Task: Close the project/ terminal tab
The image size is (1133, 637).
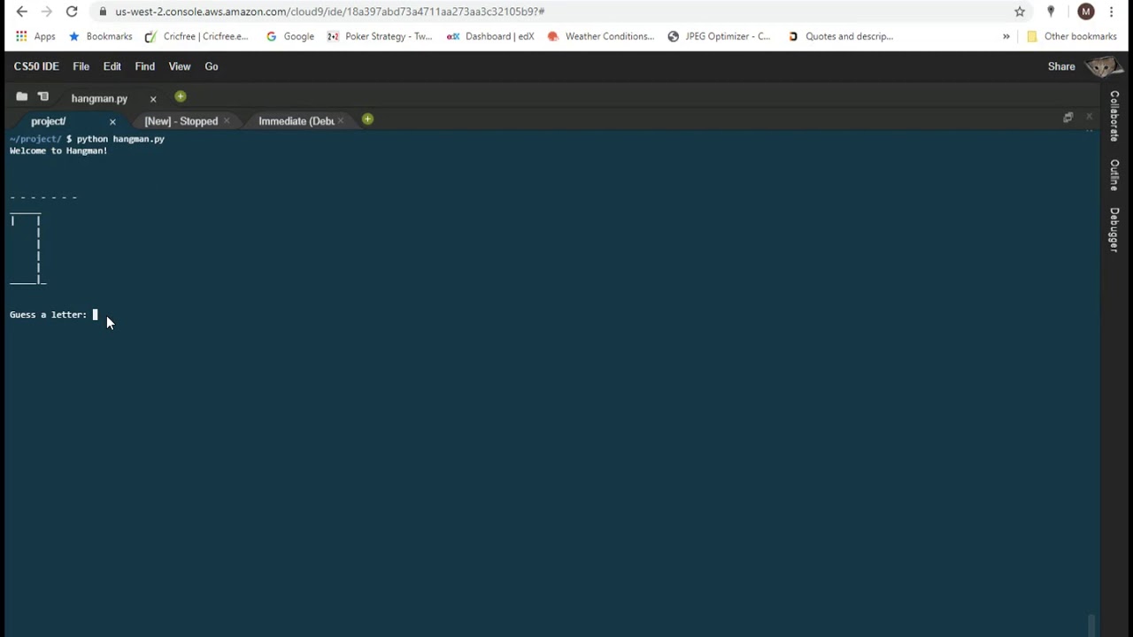Action: [x=112, y=121]
